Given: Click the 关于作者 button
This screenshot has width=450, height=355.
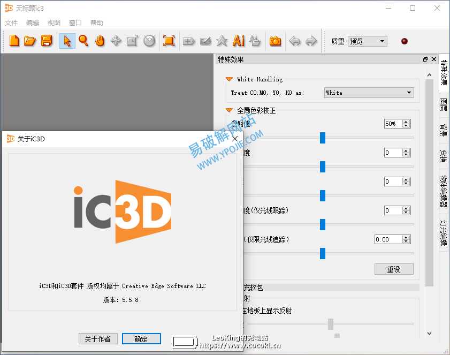Looking at the screenshot, I should tap(98, 339).
